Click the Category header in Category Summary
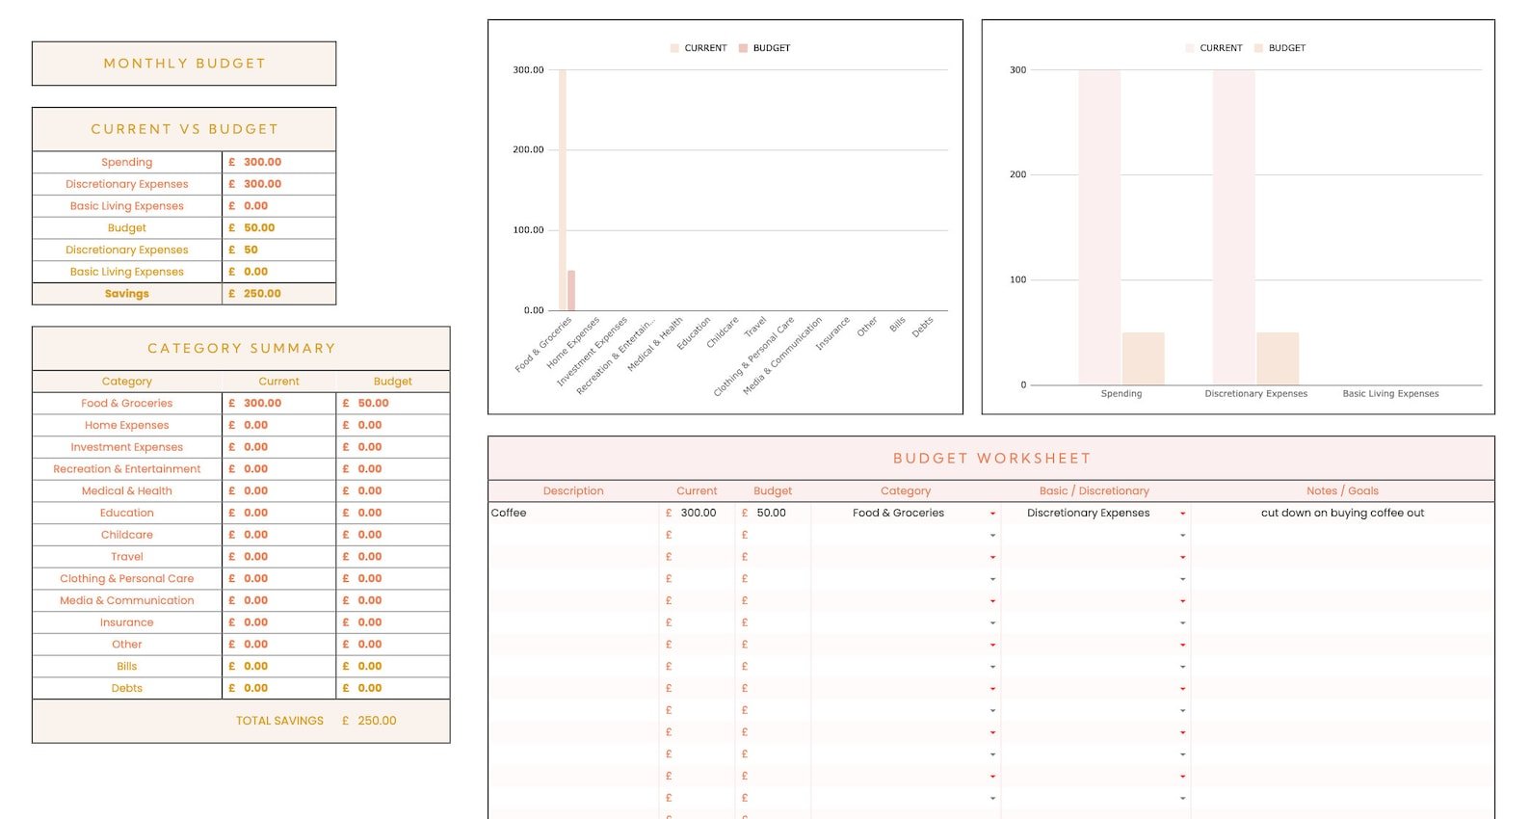 127,382
